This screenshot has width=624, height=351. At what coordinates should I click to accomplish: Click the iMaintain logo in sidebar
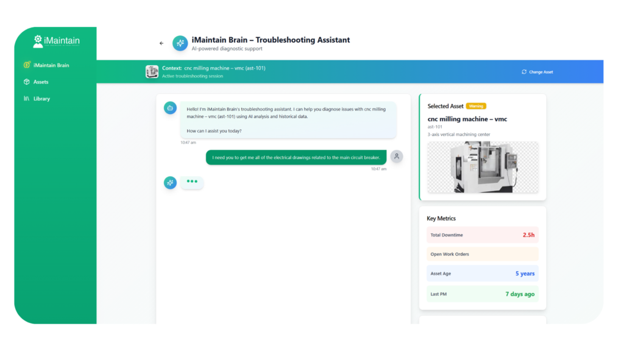pyautogui.click(x=56, y=41)
